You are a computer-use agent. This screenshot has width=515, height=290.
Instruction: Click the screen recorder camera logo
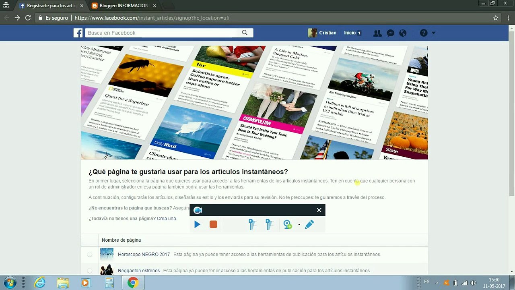click(x=198, y=210)
